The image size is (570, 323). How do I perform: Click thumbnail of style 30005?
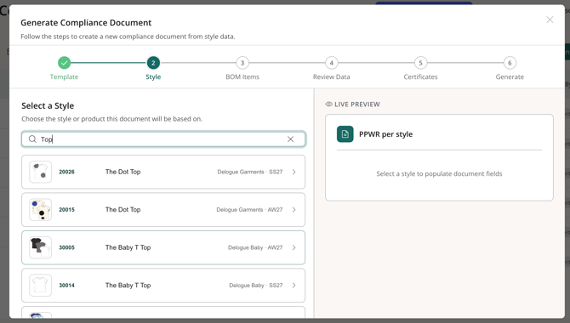40,247
